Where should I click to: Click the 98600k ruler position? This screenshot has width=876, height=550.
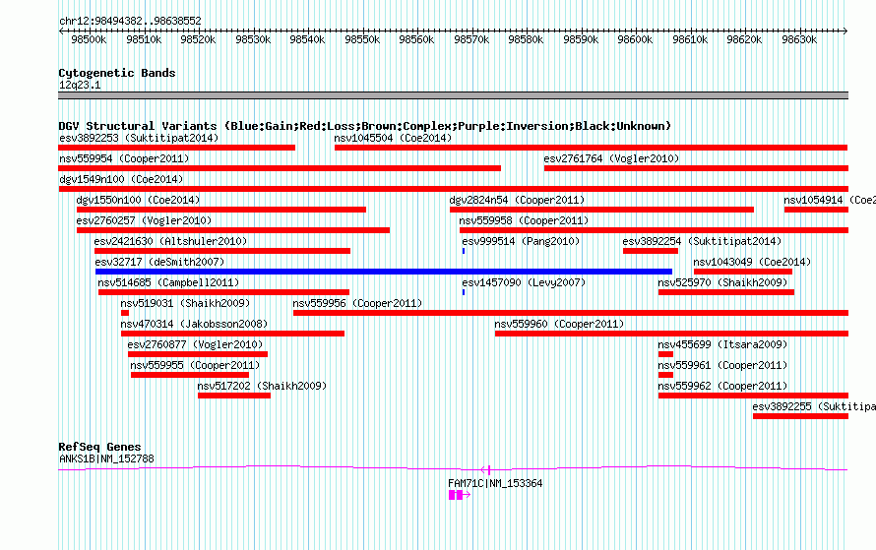[635, 39]
